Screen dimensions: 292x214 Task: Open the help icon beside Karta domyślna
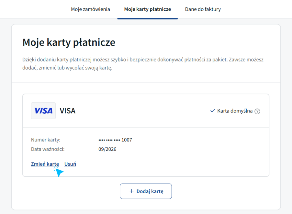pos(257,111)
